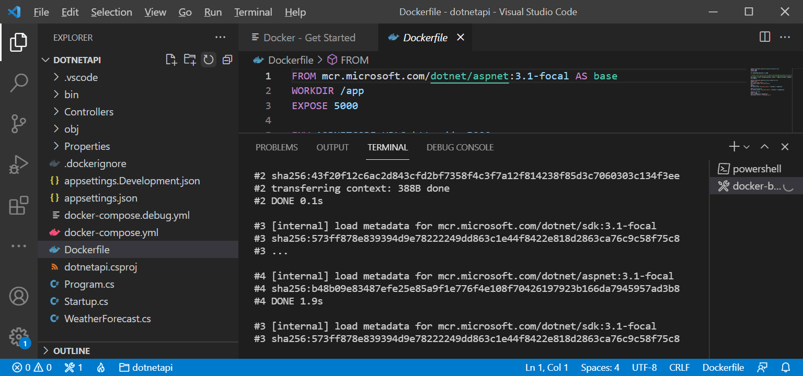Open the new terminal launch profile dropdown
The height and width of the screenshot is (376, 803).
coord(747,147)
